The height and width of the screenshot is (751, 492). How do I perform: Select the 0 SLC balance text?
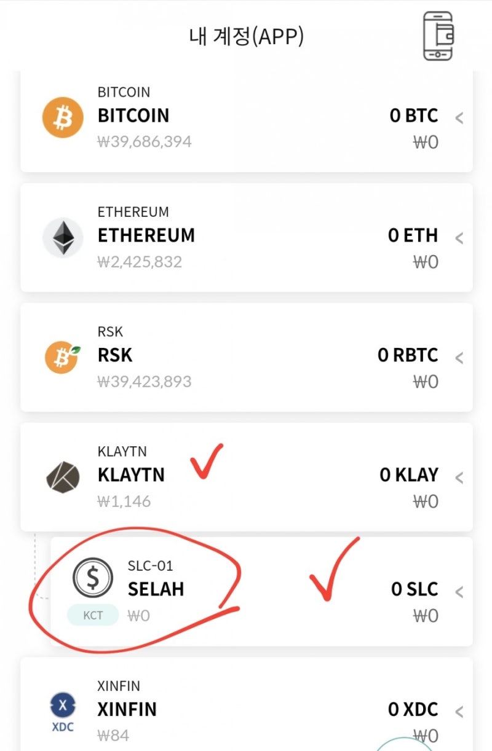[x=415, y=589]
